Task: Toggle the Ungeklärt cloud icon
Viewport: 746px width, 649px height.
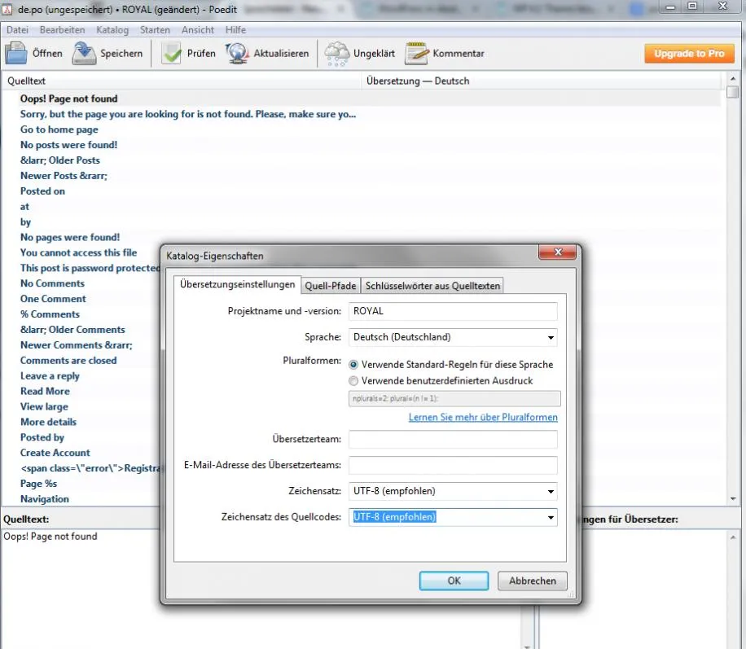Action: pos(337,53)
